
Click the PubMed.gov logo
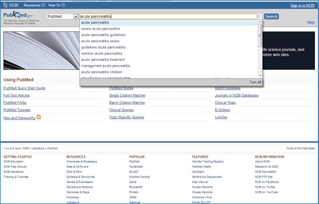[x=18, y=15]
